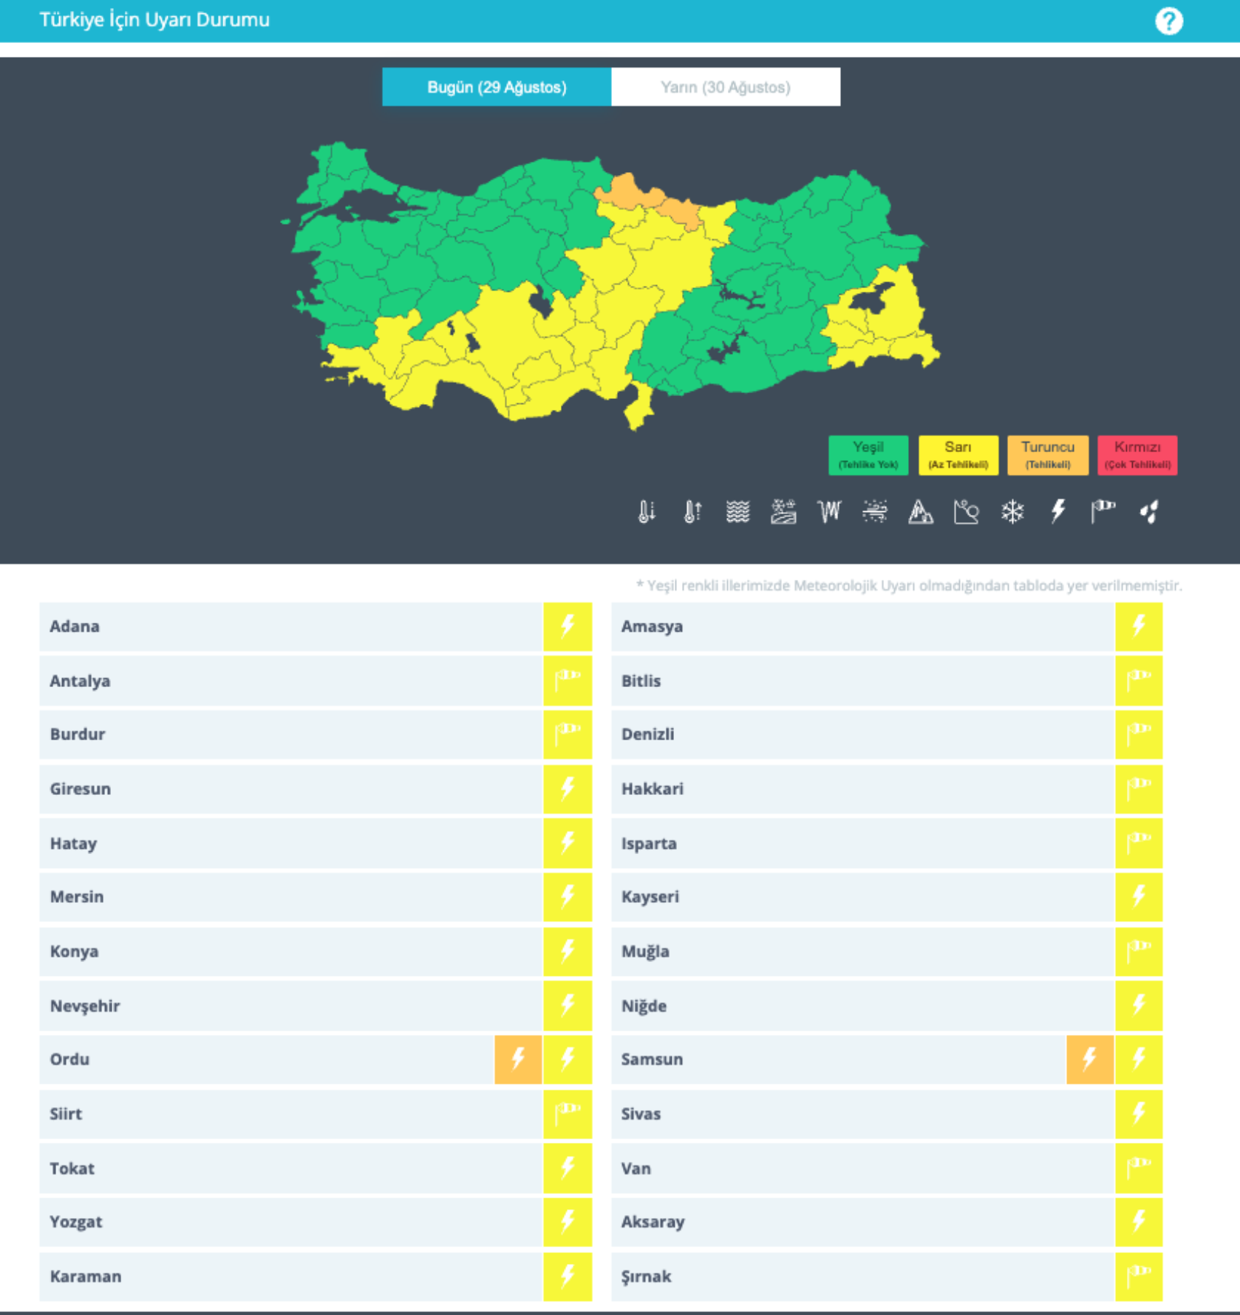Choose the windsock wind warning icon
The width and height of the screenshot is (1240, 1315).
[x=1103, y=511]
